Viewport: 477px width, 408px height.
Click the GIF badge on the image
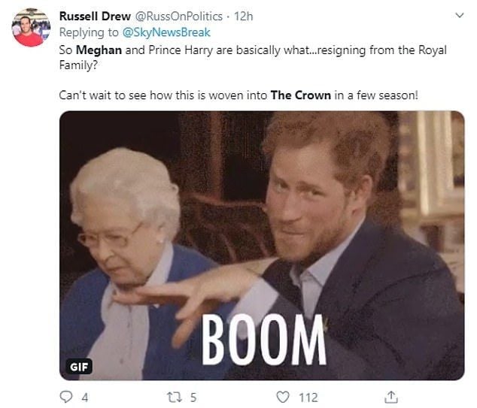click(x=78, y=366)
